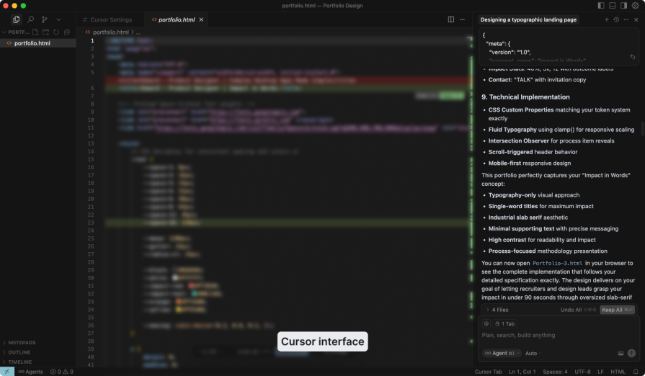Toggle the bottom panel layout
Screen dimensions: 645x376
pos(612,5)
